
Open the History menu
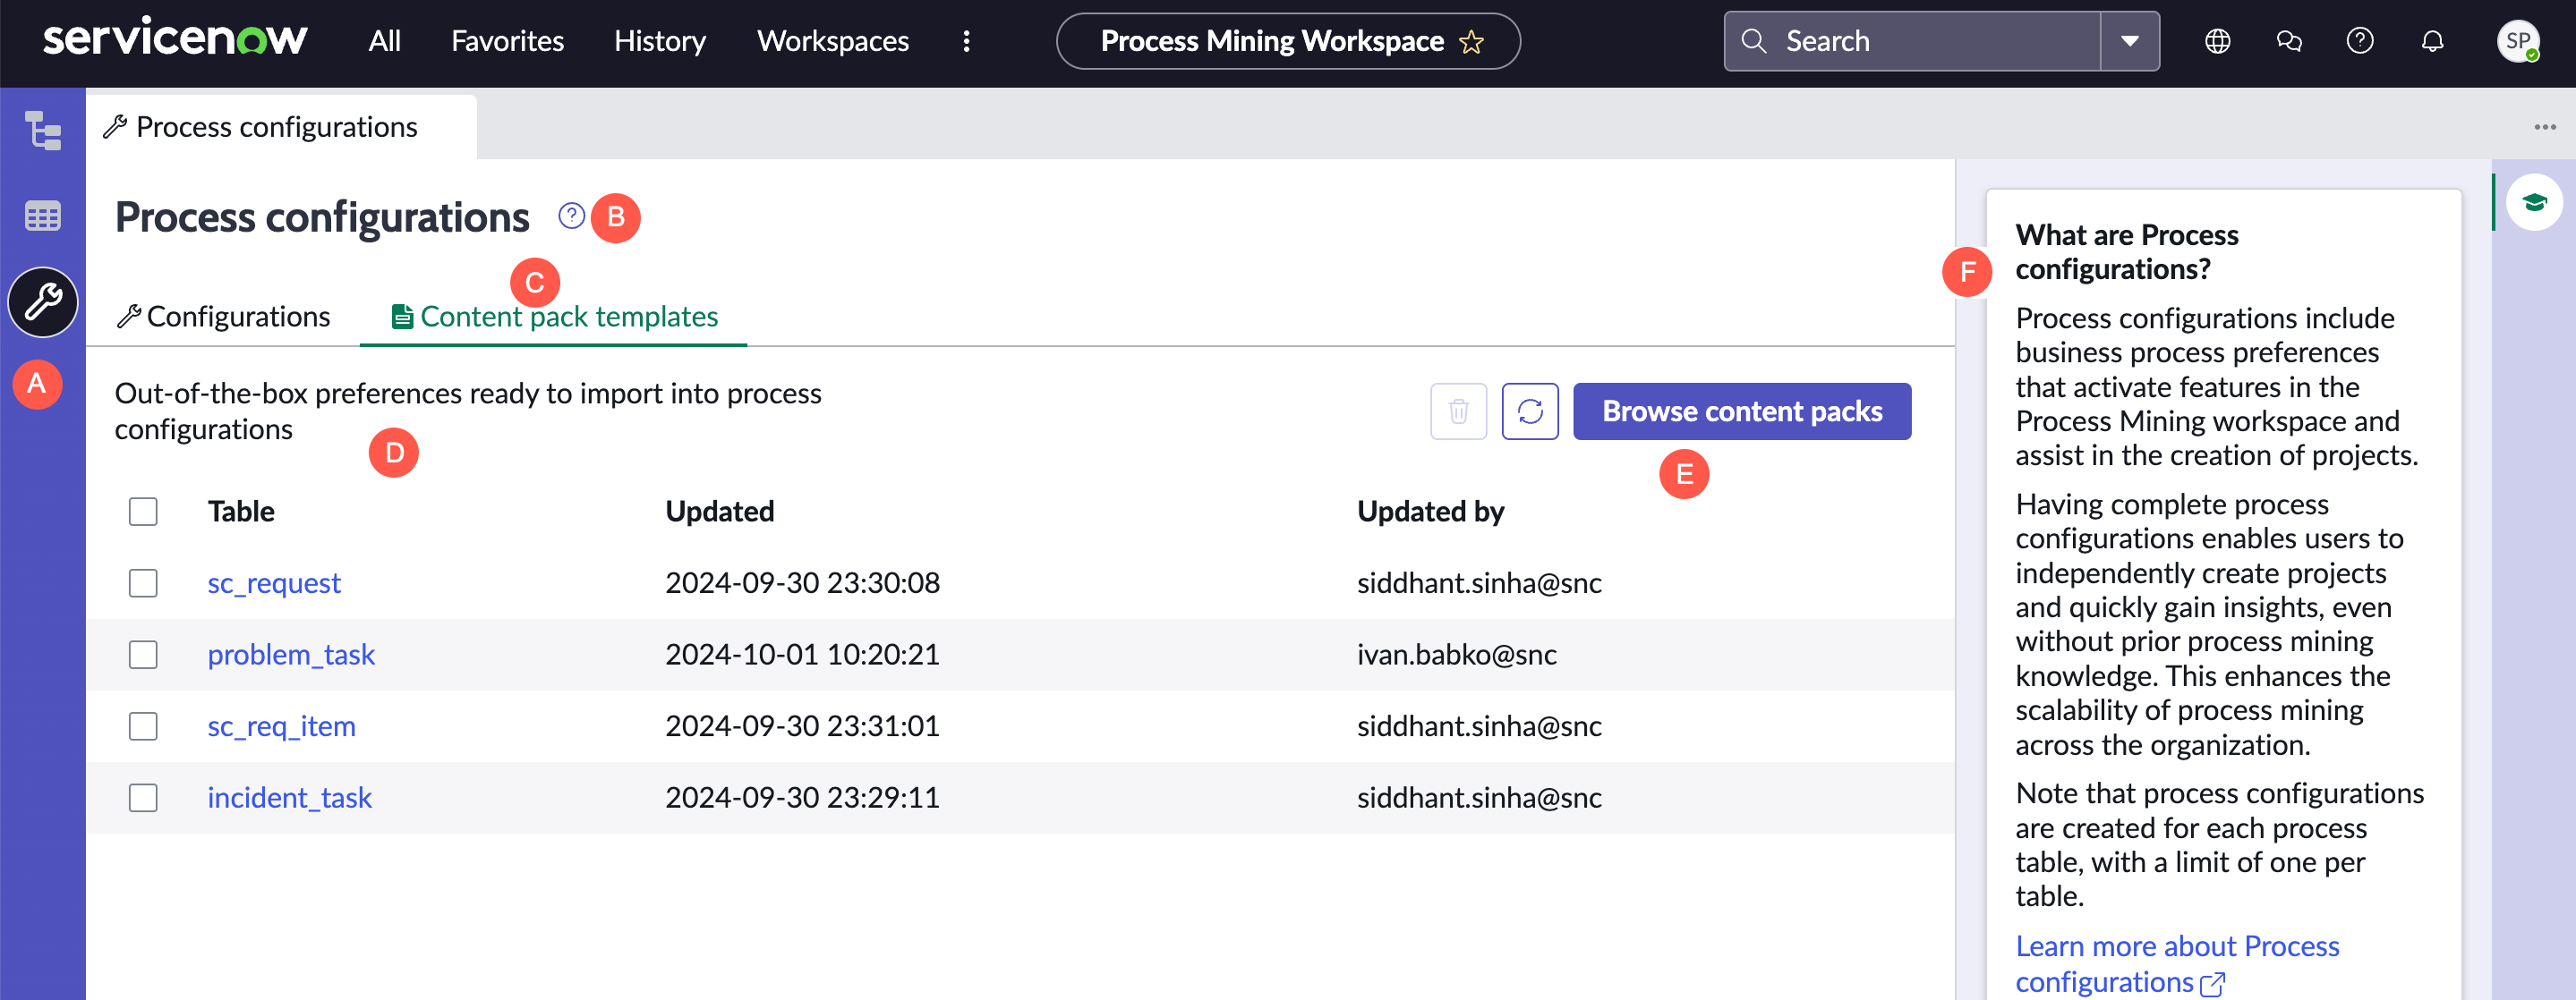pyautogui.click(x=659, y=41)
